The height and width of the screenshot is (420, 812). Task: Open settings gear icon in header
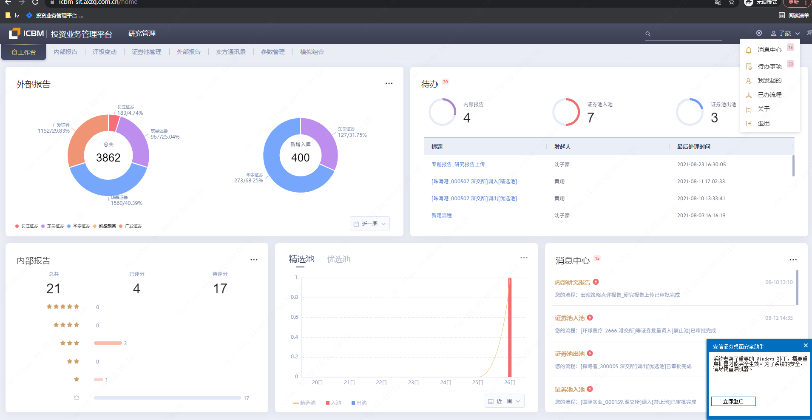pyautogui.click(x=759, y=33)
